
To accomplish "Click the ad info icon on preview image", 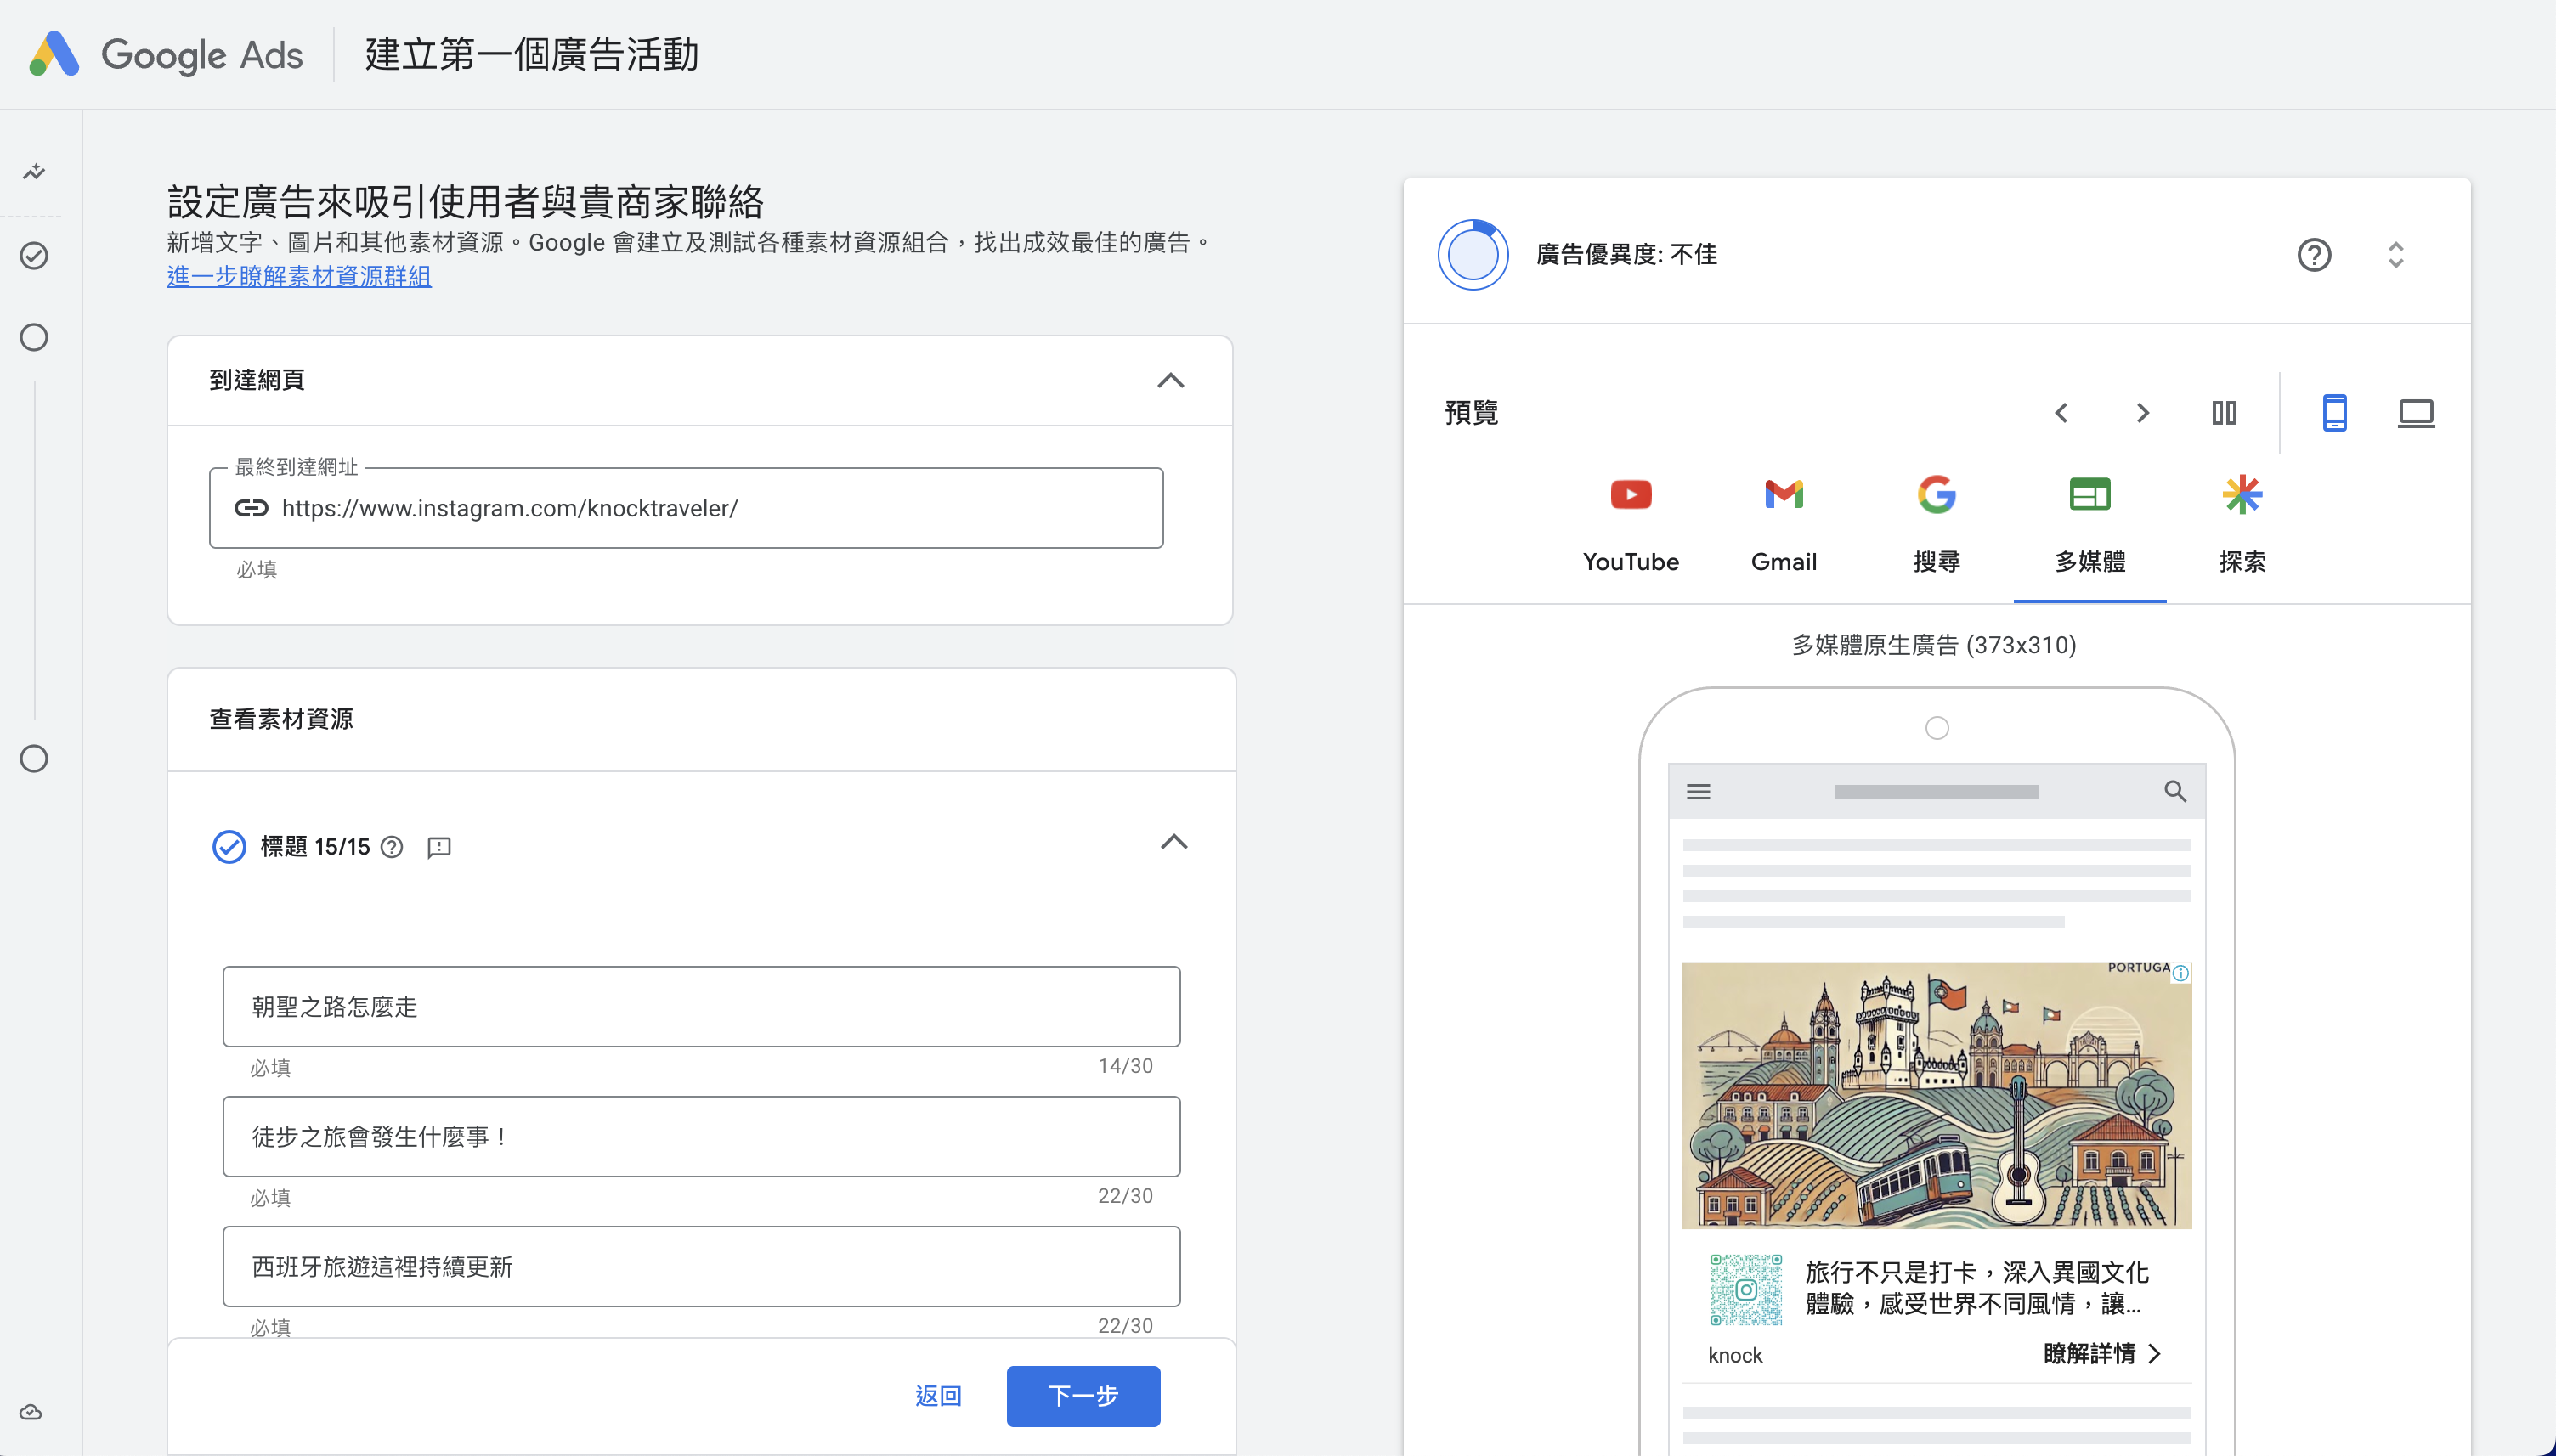I will pos(2181,973).
